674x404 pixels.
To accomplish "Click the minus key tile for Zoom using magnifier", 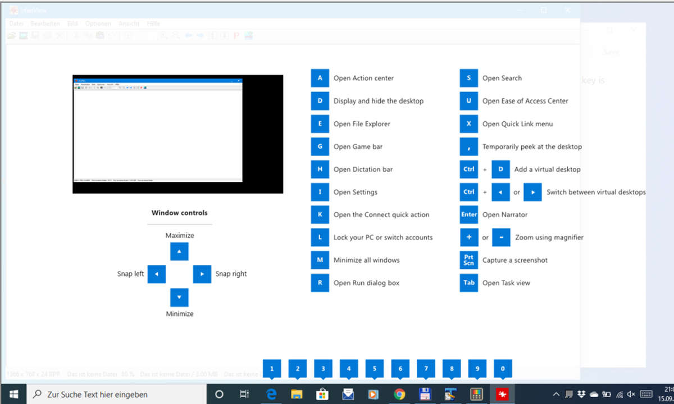I will (501, 237).
